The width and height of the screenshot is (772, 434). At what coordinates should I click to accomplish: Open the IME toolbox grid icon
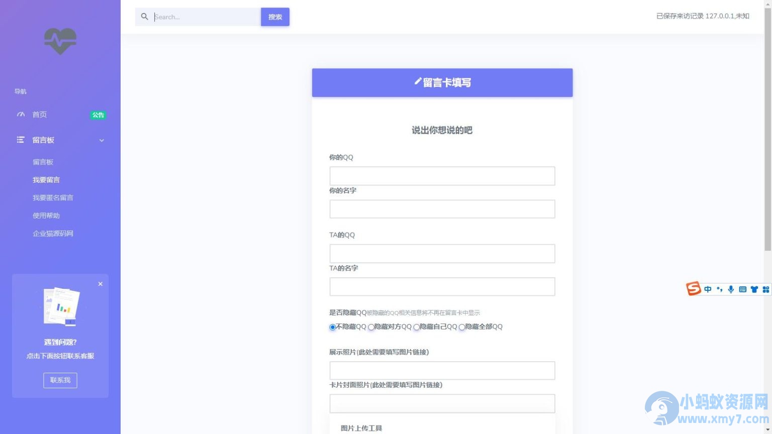coord(765,289)
